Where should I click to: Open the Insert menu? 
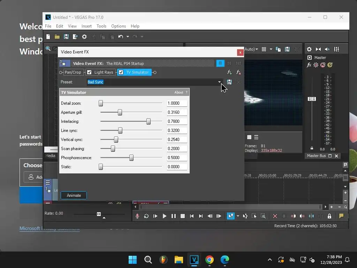(86, 26)
